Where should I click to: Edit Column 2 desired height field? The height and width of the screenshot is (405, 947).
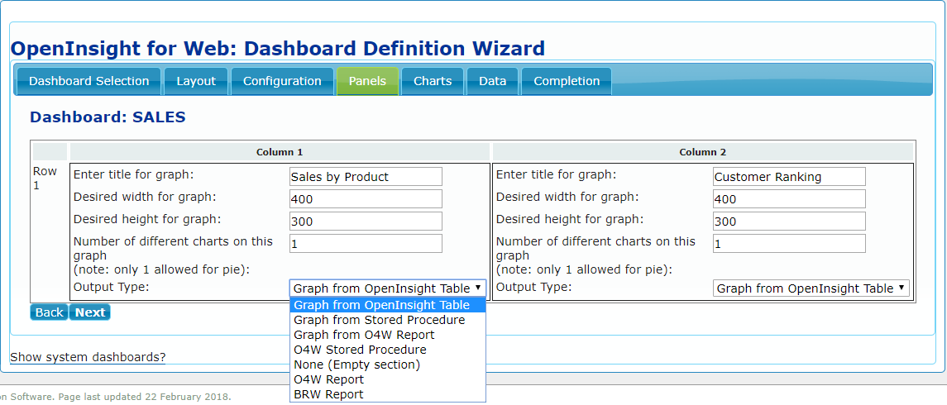[789, 221]
